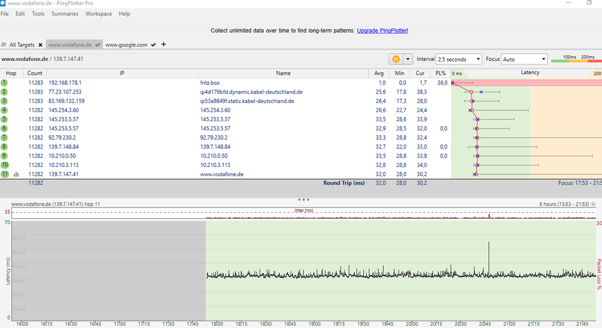Image resolution: width=602 pixels, height=328 pixels.
Task: Select hop 10 green circle
Action: pyautogui.click(x=5, y=165)
